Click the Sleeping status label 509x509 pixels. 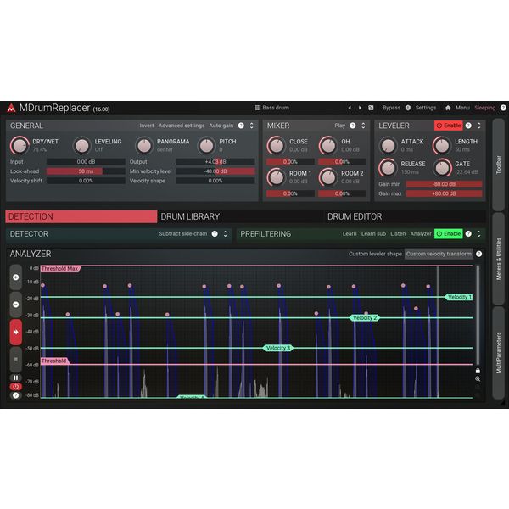coord(485,108)
